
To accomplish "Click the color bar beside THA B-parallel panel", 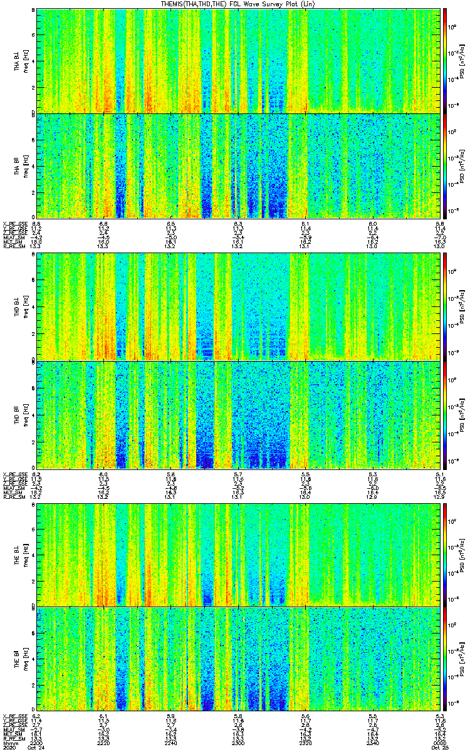I will [x=444, y=165].
